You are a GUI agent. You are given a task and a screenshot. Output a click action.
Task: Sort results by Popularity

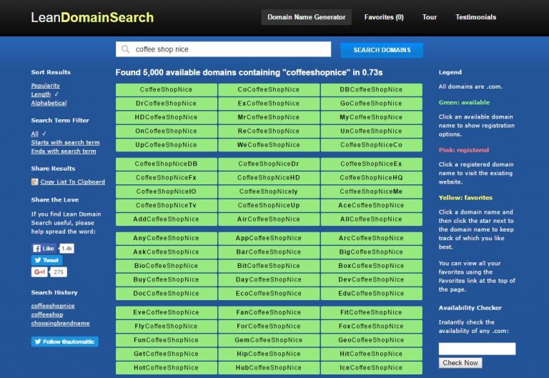pos(46,86)
